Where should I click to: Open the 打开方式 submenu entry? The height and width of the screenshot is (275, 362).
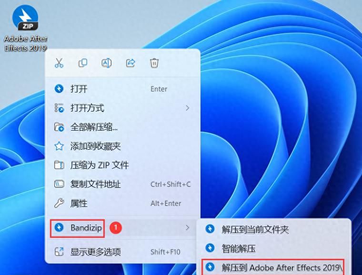(122, 108)
